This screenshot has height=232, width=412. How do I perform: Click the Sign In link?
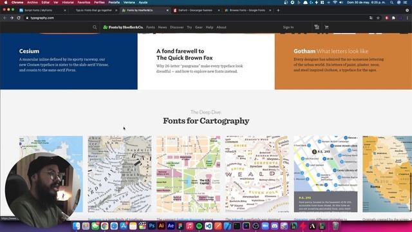tap(288, 27)
